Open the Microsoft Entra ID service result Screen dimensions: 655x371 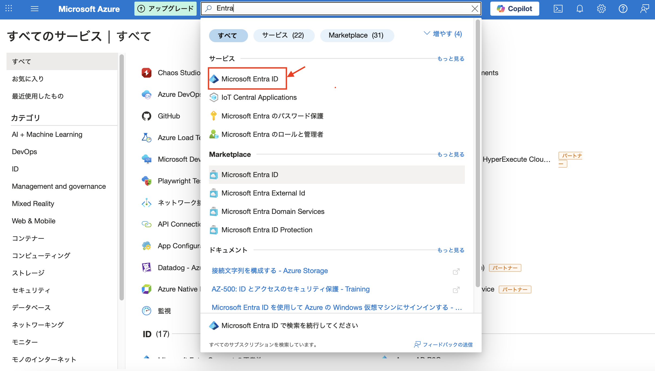pyautogui.click(x=249, y=79)
